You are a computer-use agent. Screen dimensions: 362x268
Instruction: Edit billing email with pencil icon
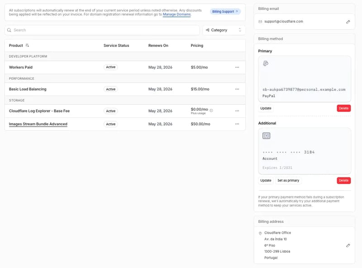coord(348,22)
